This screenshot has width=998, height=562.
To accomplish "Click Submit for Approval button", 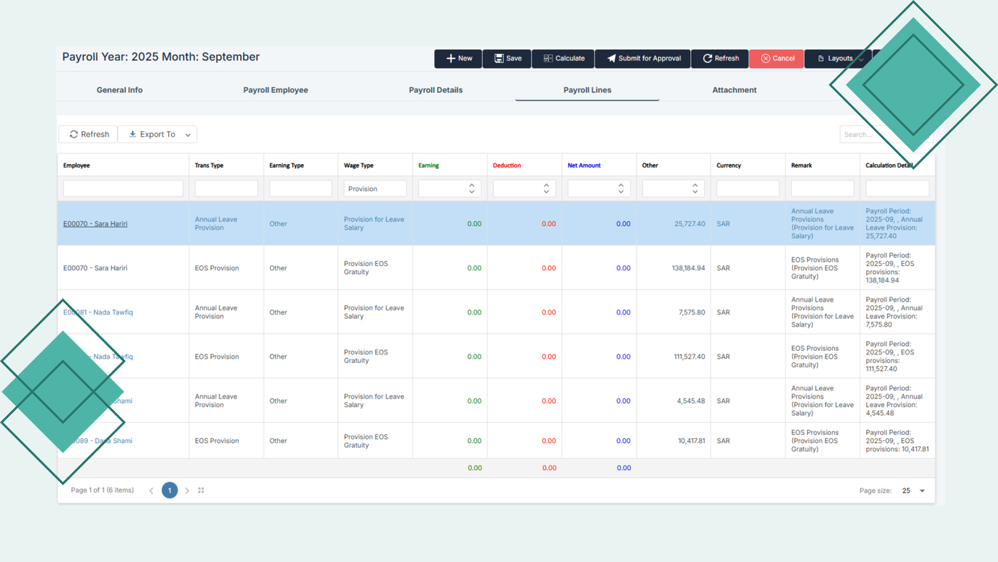I will (x=642, y=58).
